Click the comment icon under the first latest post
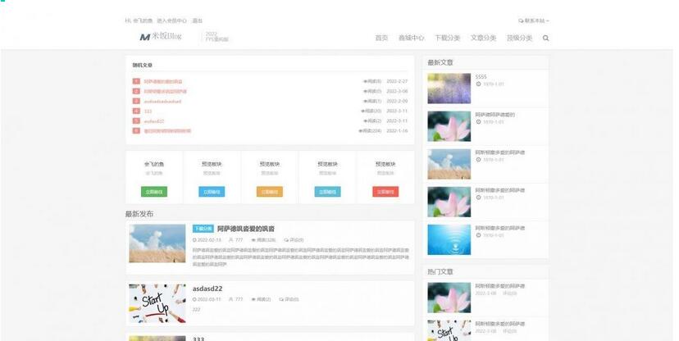679x341 pixels. click(x=284, y=240)
